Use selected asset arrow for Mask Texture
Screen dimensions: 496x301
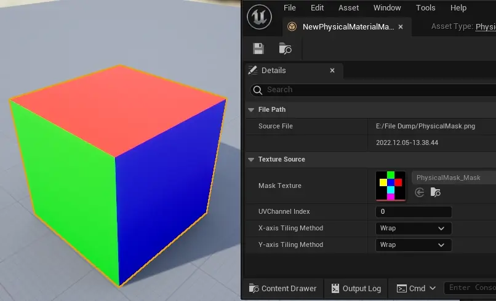tap(420, 192)
